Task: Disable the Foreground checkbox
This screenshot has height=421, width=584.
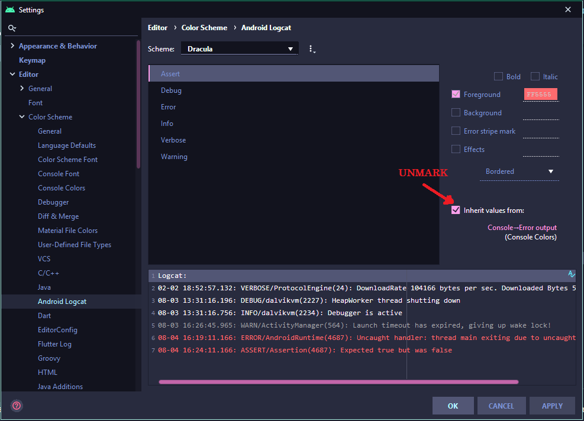Action: pos(456,94)
